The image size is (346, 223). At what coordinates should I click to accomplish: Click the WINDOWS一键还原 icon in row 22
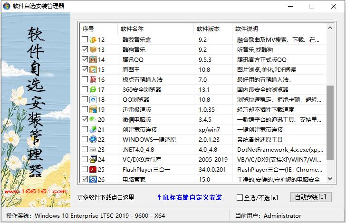point(93,139)
